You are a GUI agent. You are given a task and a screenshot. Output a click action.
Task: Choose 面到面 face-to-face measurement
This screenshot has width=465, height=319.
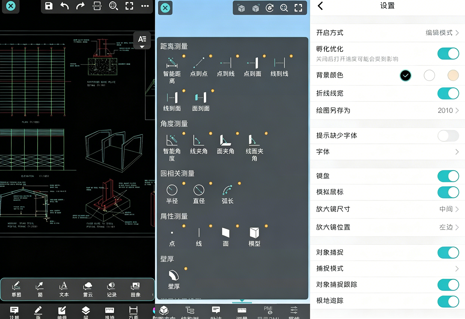pyautogui.click(x=201, y=101)
